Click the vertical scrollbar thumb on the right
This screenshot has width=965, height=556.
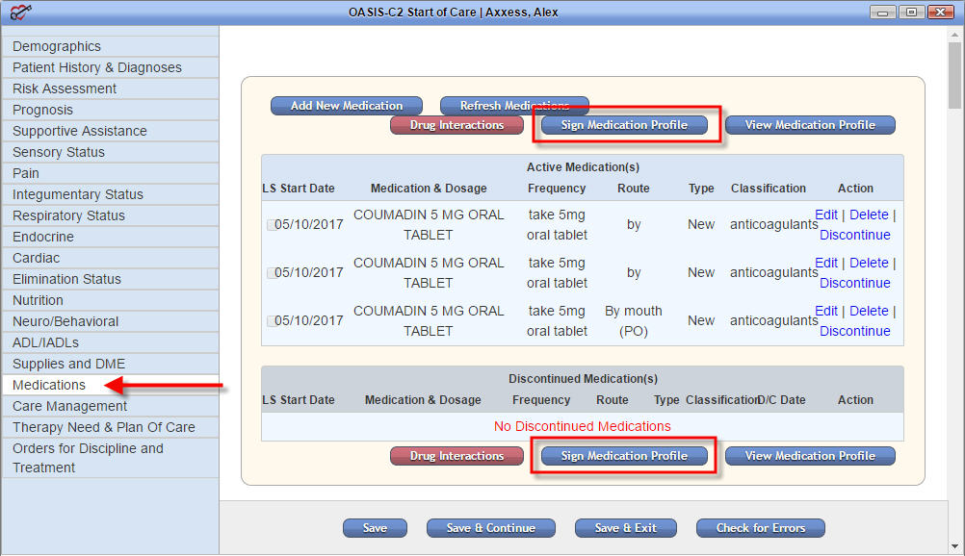pos(954,77)
